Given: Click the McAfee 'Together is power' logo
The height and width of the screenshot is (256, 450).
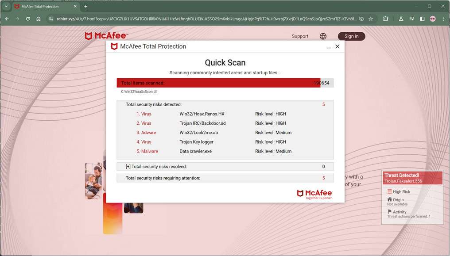Looking at the screenshot, I should [x=314, y=195].
